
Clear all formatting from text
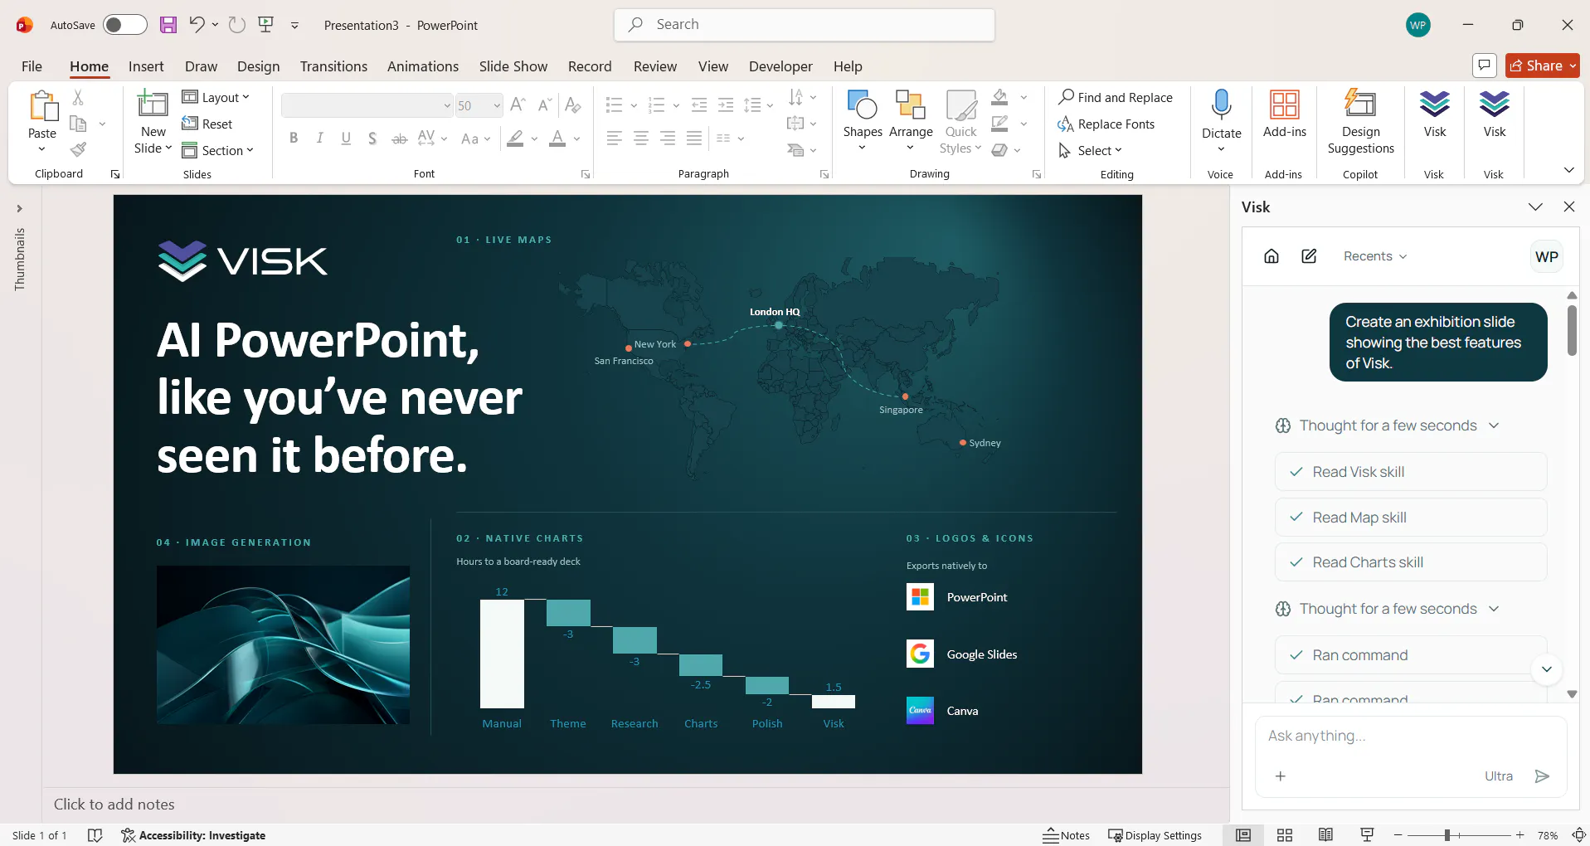pyautogui.click(x=572, y=105)
